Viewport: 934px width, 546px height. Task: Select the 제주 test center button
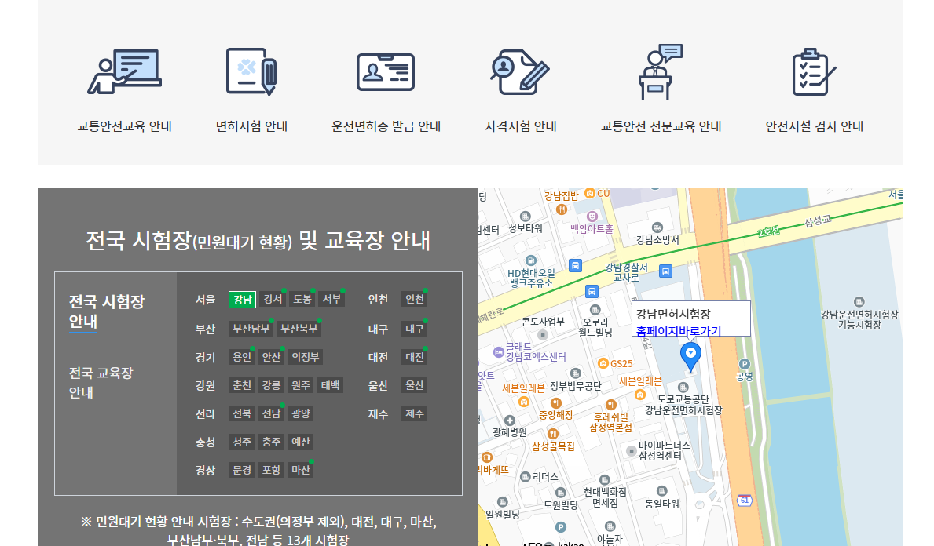pos(415,413)
